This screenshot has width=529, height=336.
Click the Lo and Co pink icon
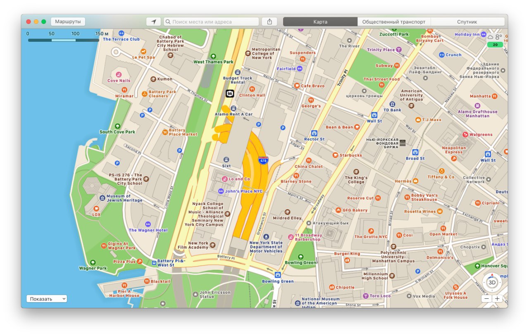pos(224,179)
